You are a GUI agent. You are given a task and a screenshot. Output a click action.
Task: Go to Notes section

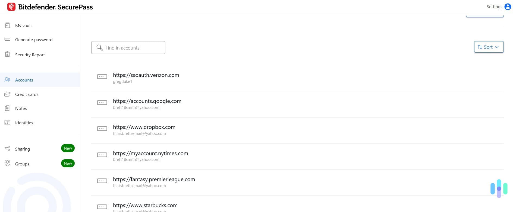tap(21, 108)
